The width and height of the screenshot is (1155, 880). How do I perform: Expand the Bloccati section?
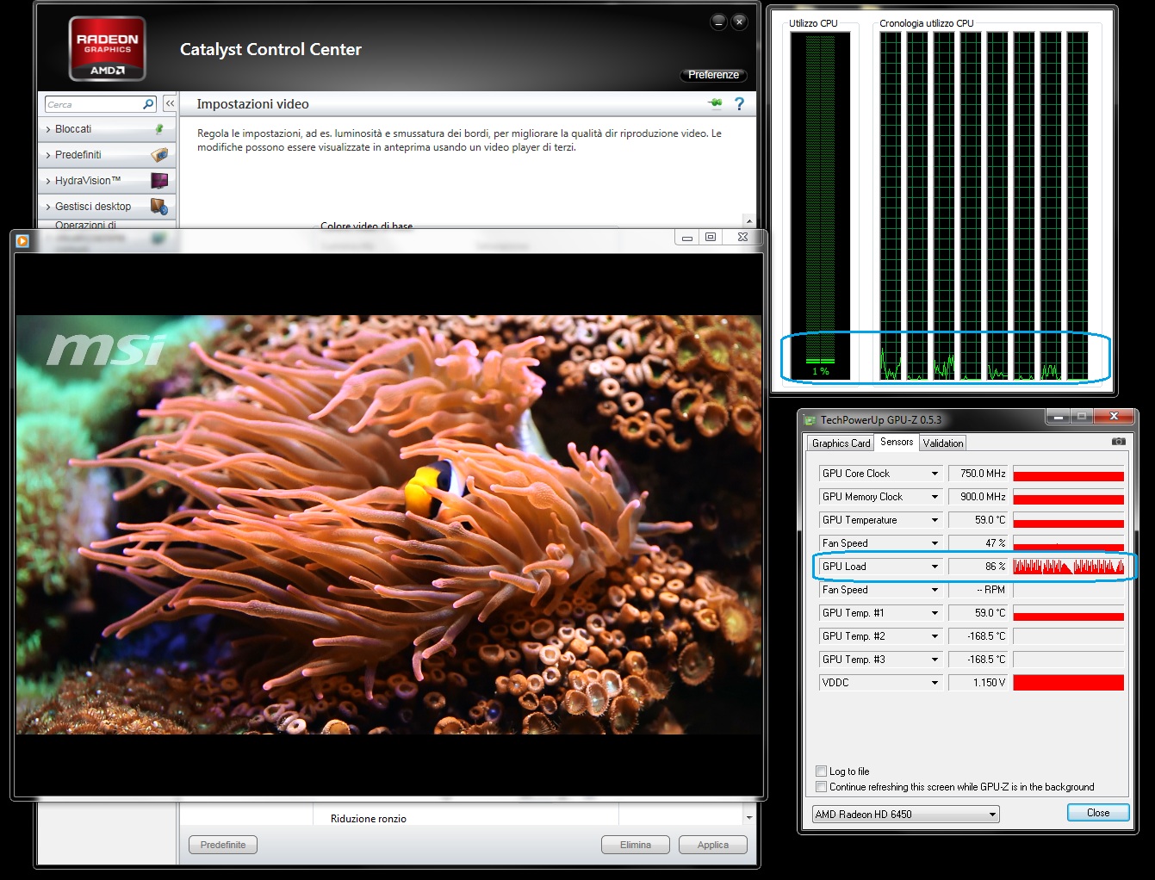pos(73,129)
